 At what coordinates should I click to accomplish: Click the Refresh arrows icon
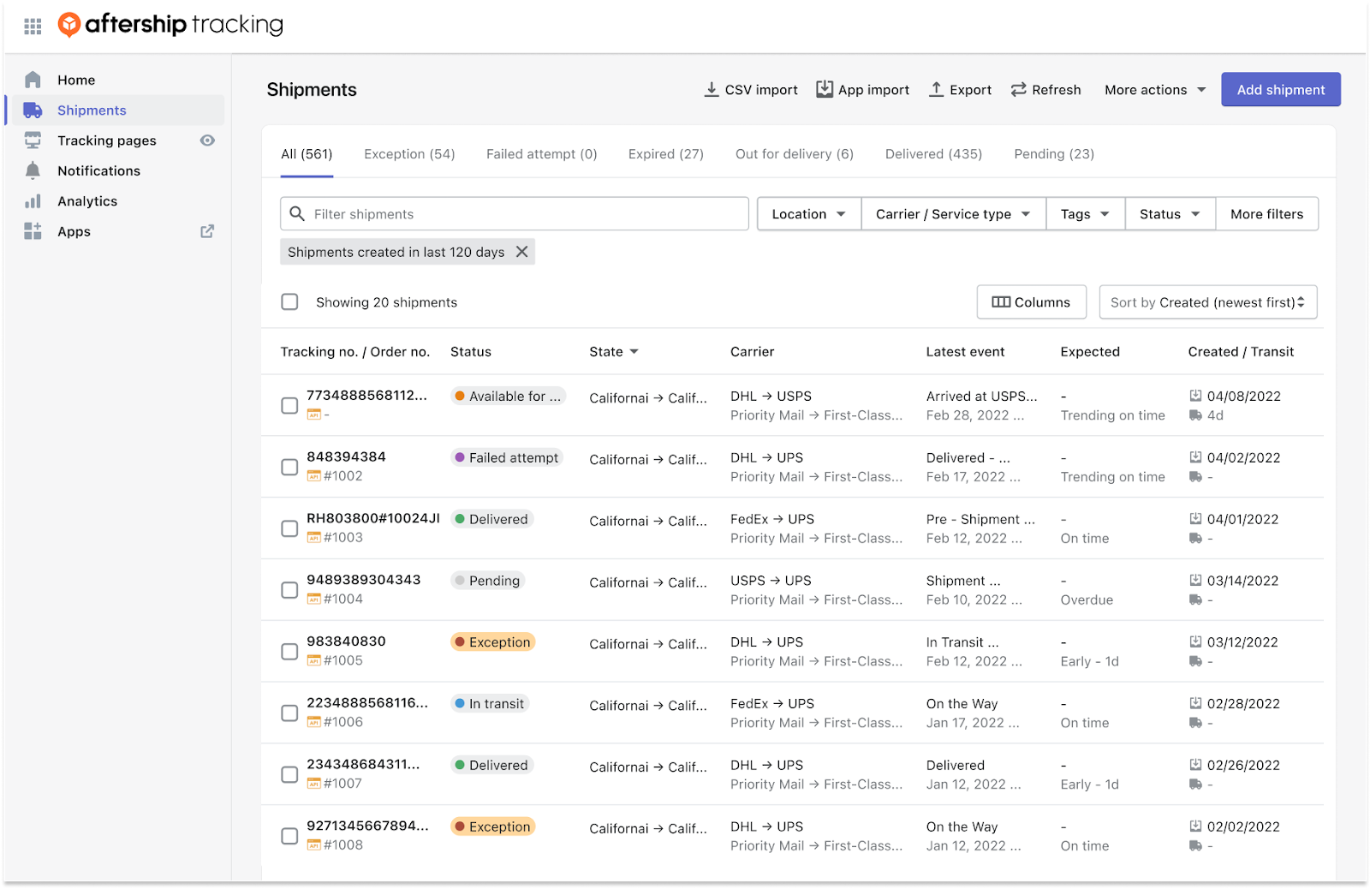[1018, 90]
